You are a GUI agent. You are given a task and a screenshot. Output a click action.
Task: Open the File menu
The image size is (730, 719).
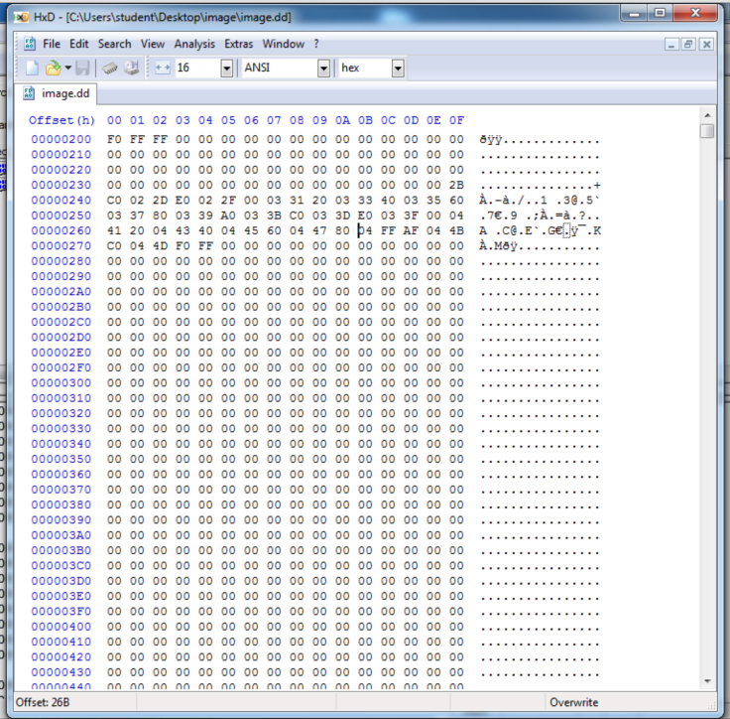tap(52, 44)
